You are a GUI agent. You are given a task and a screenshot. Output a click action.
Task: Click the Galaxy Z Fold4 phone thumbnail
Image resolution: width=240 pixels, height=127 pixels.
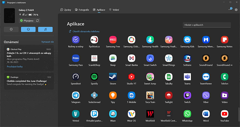point(9,16)
